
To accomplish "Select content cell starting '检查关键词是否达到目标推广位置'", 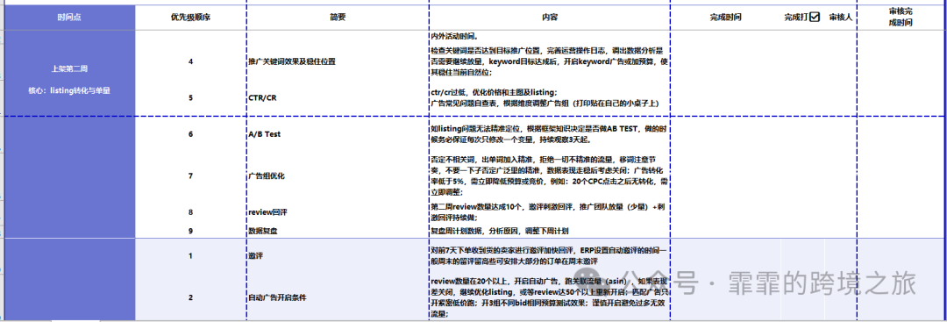I will pos(550,61).
